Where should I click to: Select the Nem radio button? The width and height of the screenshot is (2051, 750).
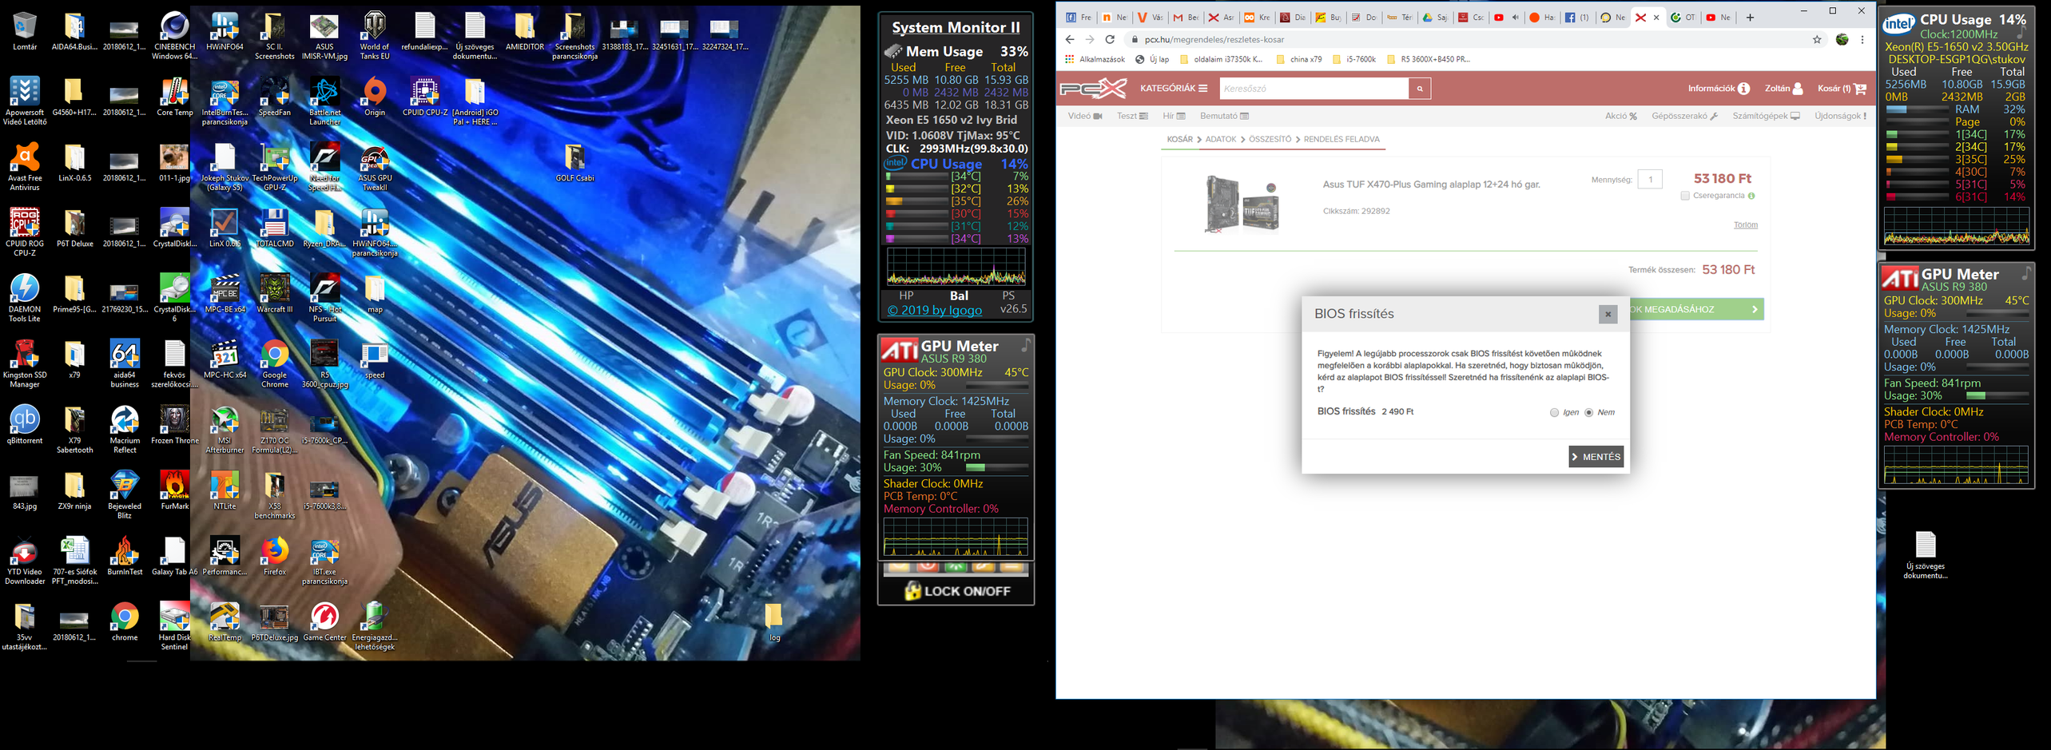tap(1588, 413)
